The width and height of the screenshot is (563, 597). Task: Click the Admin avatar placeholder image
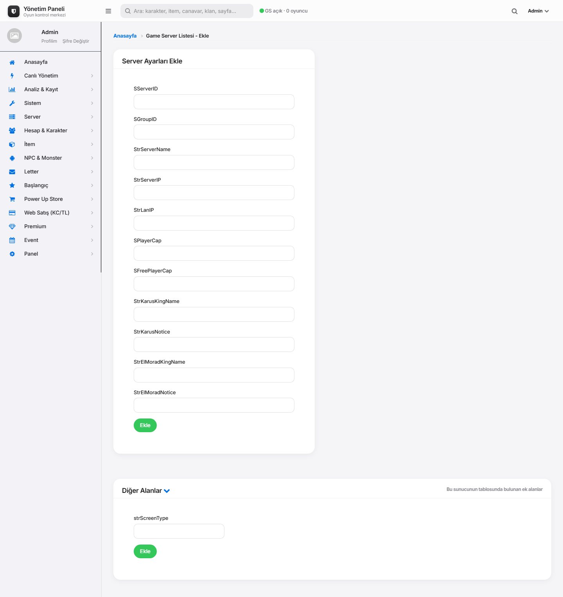pos(14,36)
